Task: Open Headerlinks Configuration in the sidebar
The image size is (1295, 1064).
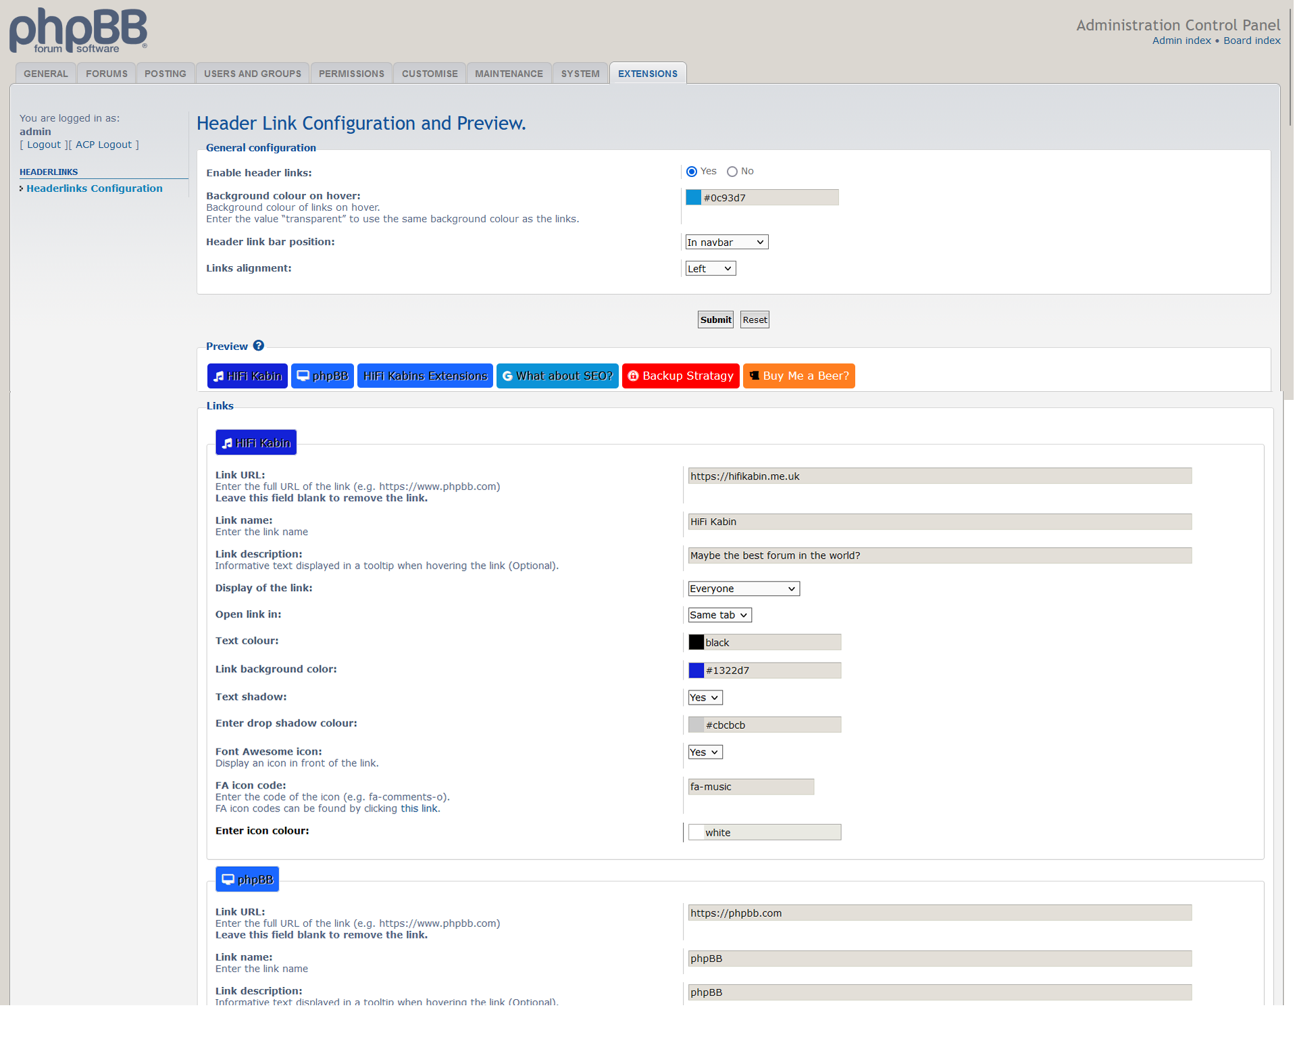Action: click(x=95, y=188)
